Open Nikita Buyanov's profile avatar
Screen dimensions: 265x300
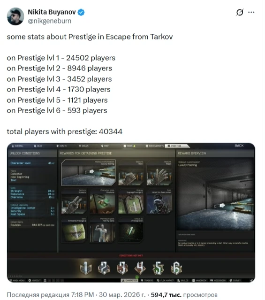[15, 16]
